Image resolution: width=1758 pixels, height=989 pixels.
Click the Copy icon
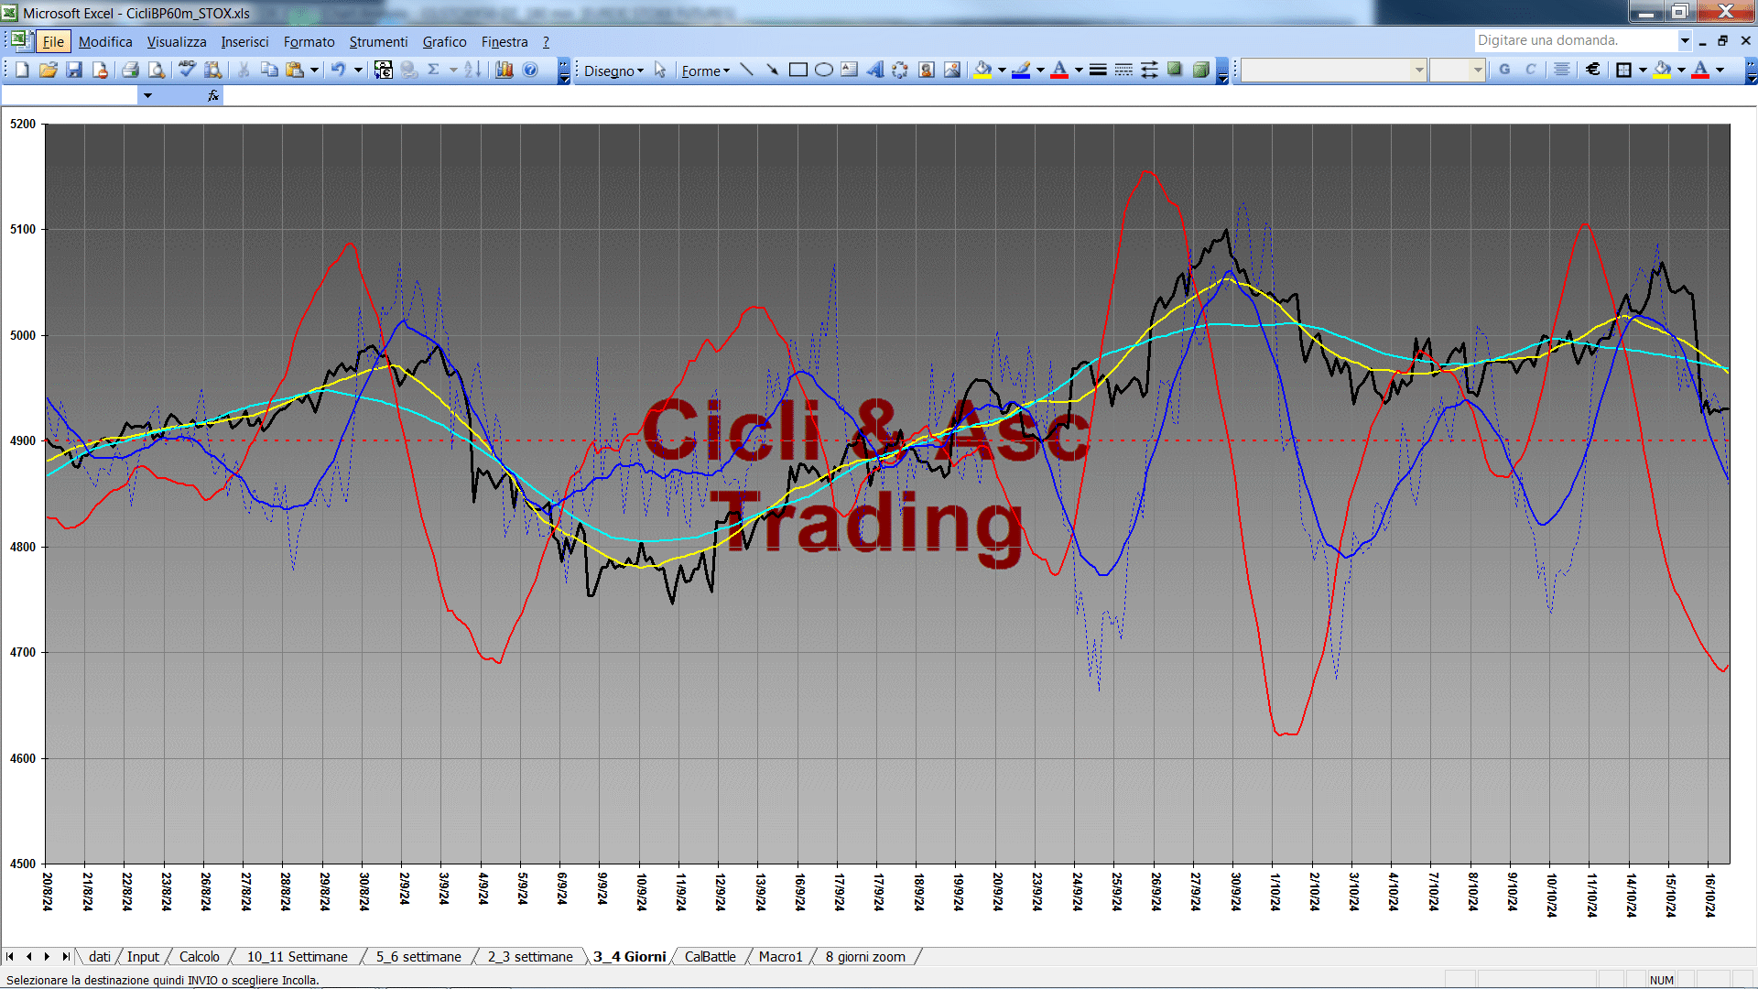pyautogui.click(x=269, y=70)
